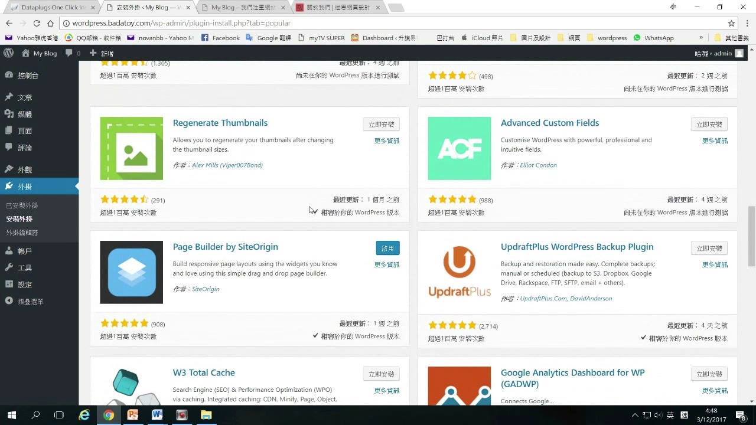The height and width of the screenshot is (425, 756).
Task: Open the Facebook bookmark
Action: pyautogui.click(x=220, y=38)
